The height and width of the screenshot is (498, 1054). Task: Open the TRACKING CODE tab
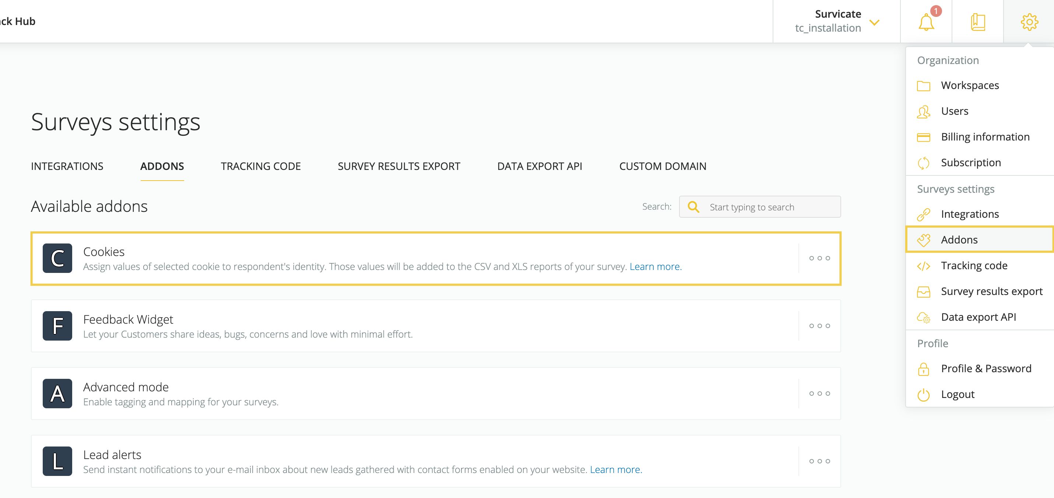tap(261, 166)
